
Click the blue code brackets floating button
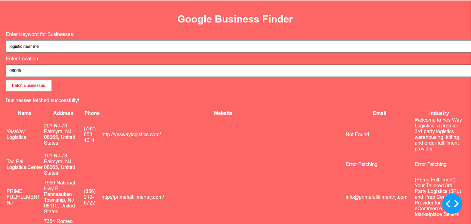click(452, 204)
